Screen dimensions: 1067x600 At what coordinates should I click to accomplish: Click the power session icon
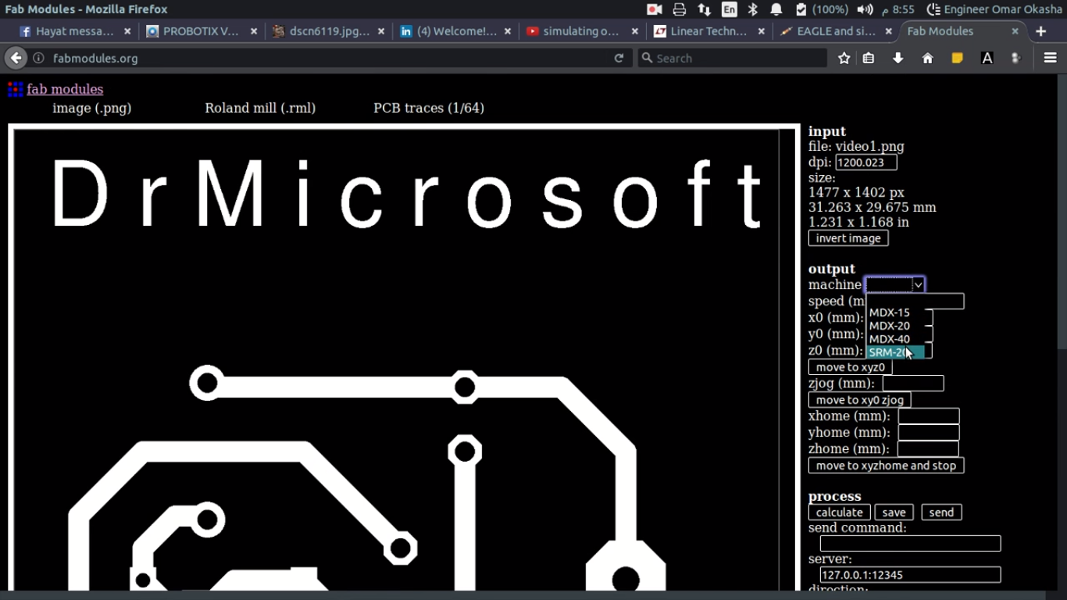tap(933, 9)
